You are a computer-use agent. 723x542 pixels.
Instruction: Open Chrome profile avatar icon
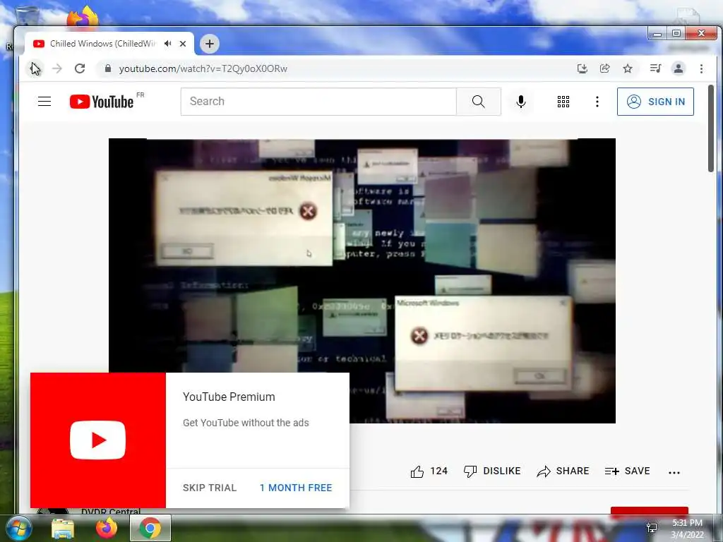(x=679, y=68)
